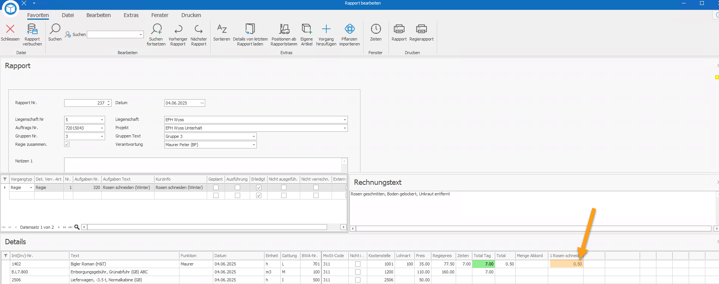
Task: Open the Liegenschaft 'EFH Wyss' dropdown
Action: [345, 120]
